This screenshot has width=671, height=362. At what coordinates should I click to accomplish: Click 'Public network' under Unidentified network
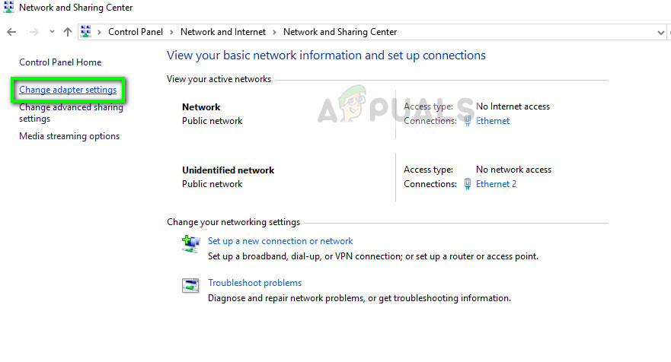(212, 184)
